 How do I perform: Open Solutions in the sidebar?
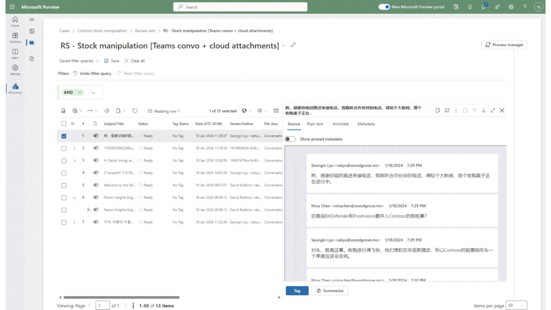[x=15, y=38]
